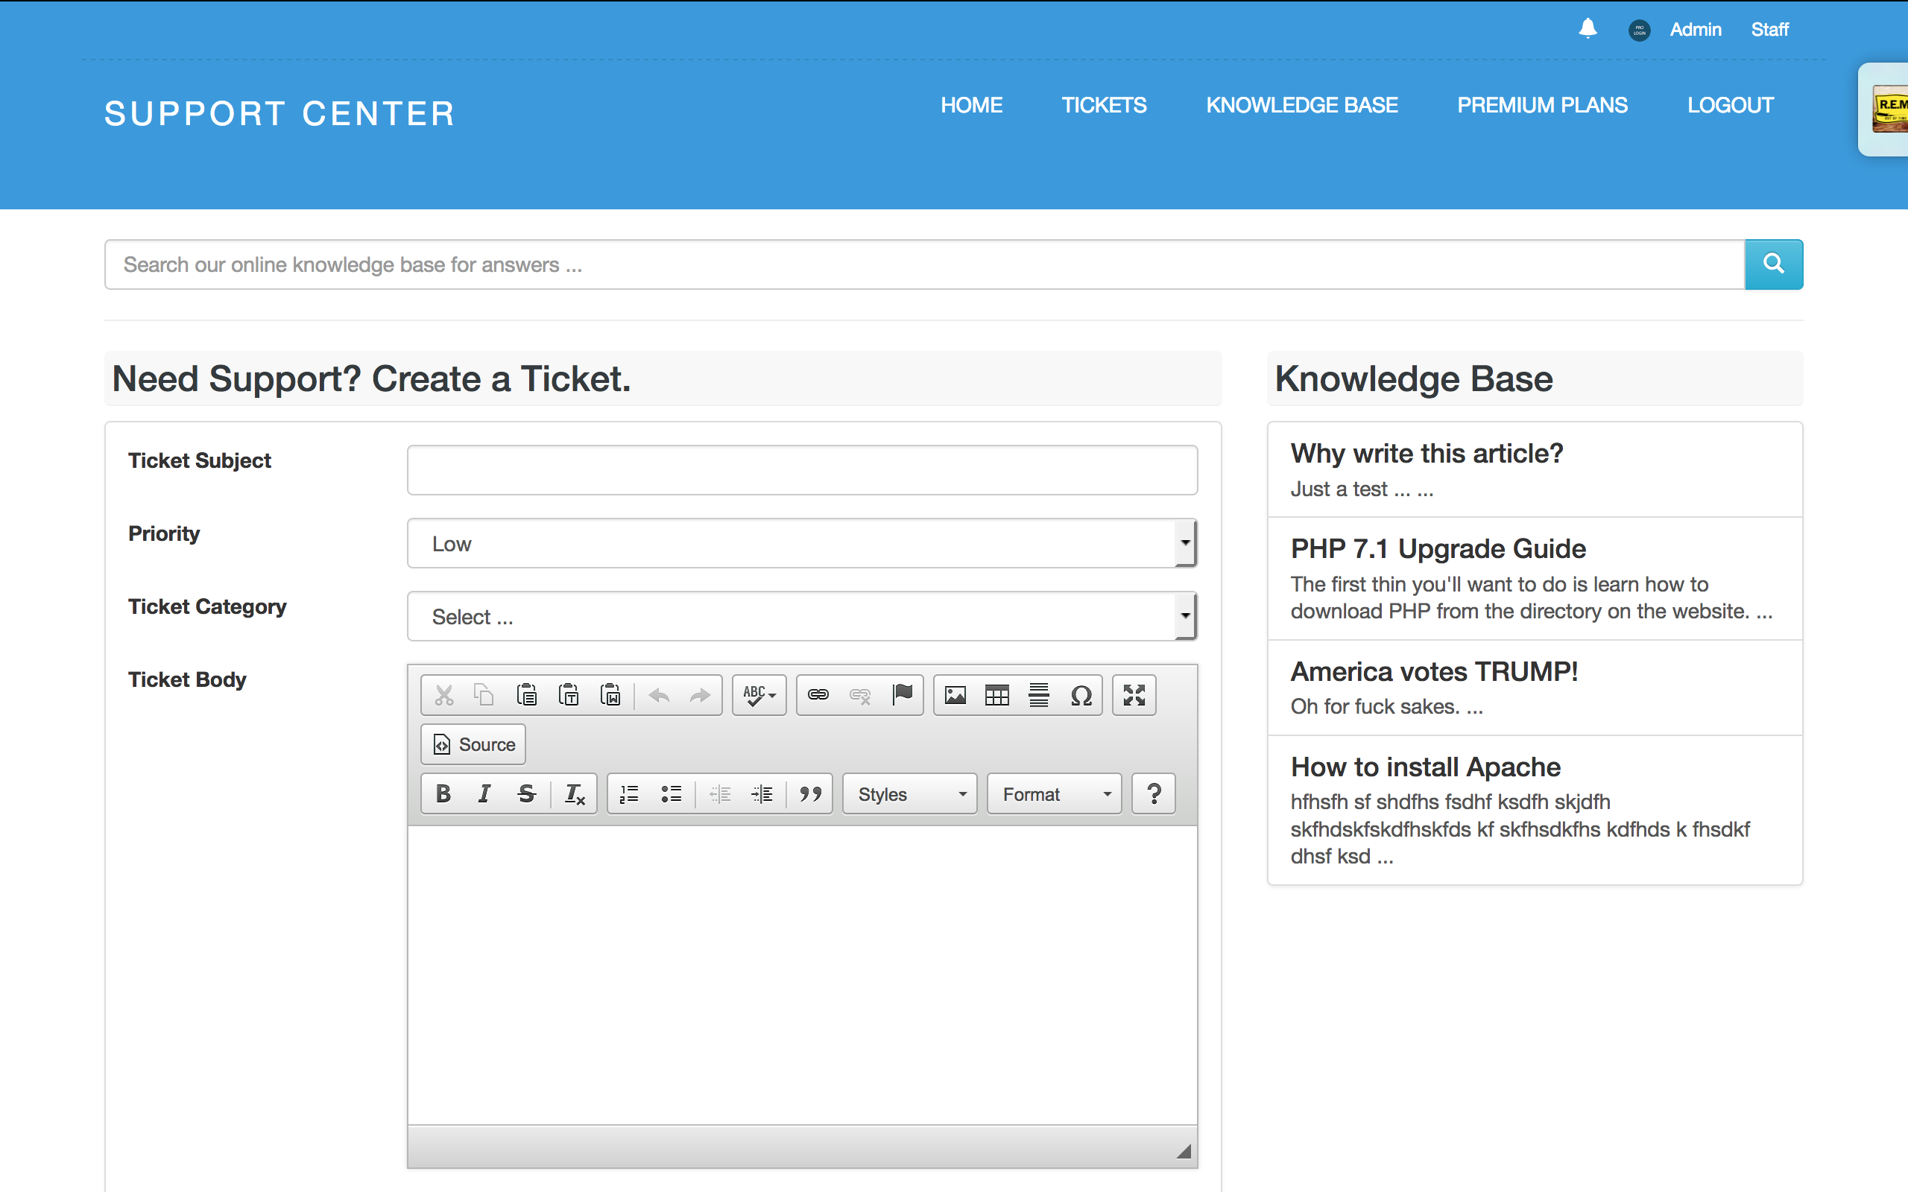Open the KNOWLEDGE BASE menu item
This screenshot has width=1908, height=1192.
[x=1301, y=105]
